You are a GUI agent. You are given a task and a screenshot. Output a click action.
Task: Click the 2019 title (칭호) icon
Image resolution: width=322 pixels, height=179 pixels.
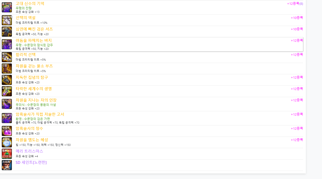[x=7, y=154]
